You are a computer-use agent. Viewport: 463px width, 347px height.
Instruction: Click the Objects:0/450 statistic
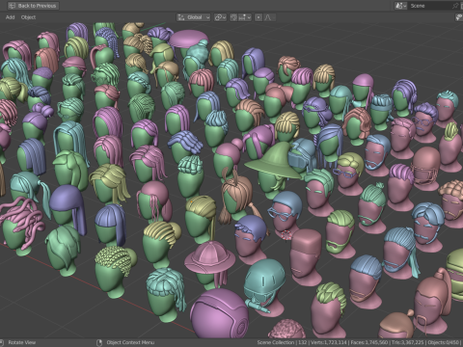tap(443, 342)
